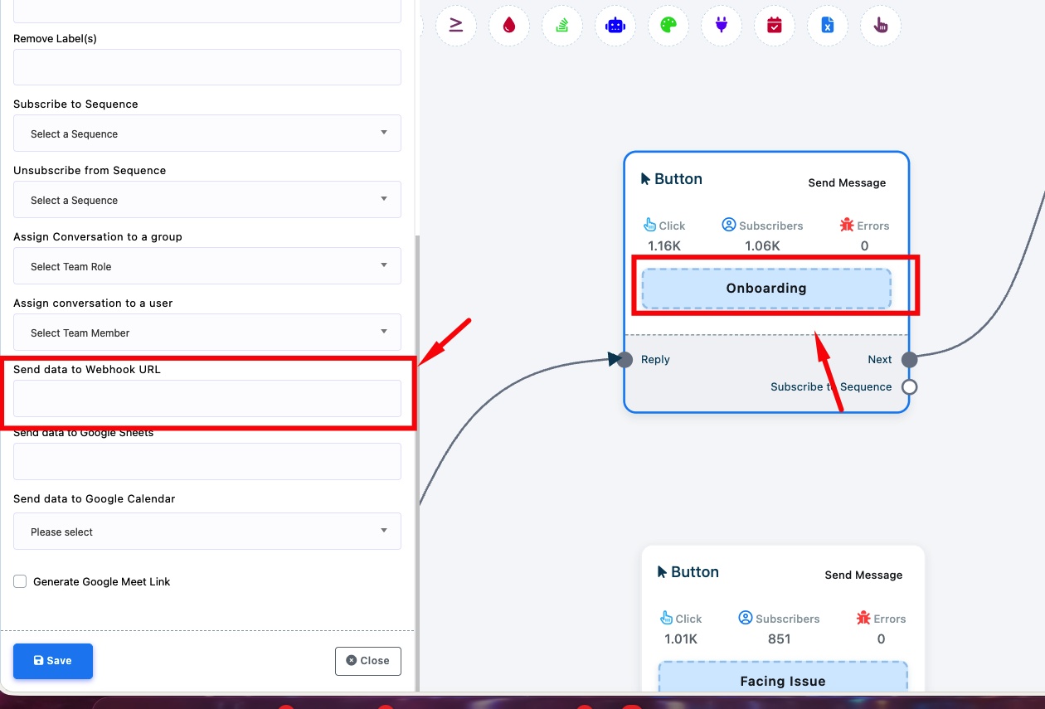Tick the Generate Google Meet Link checkbox

[x=20, y=581]
